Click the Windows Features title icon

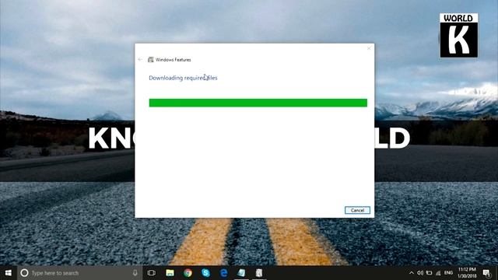coord(150,59)
